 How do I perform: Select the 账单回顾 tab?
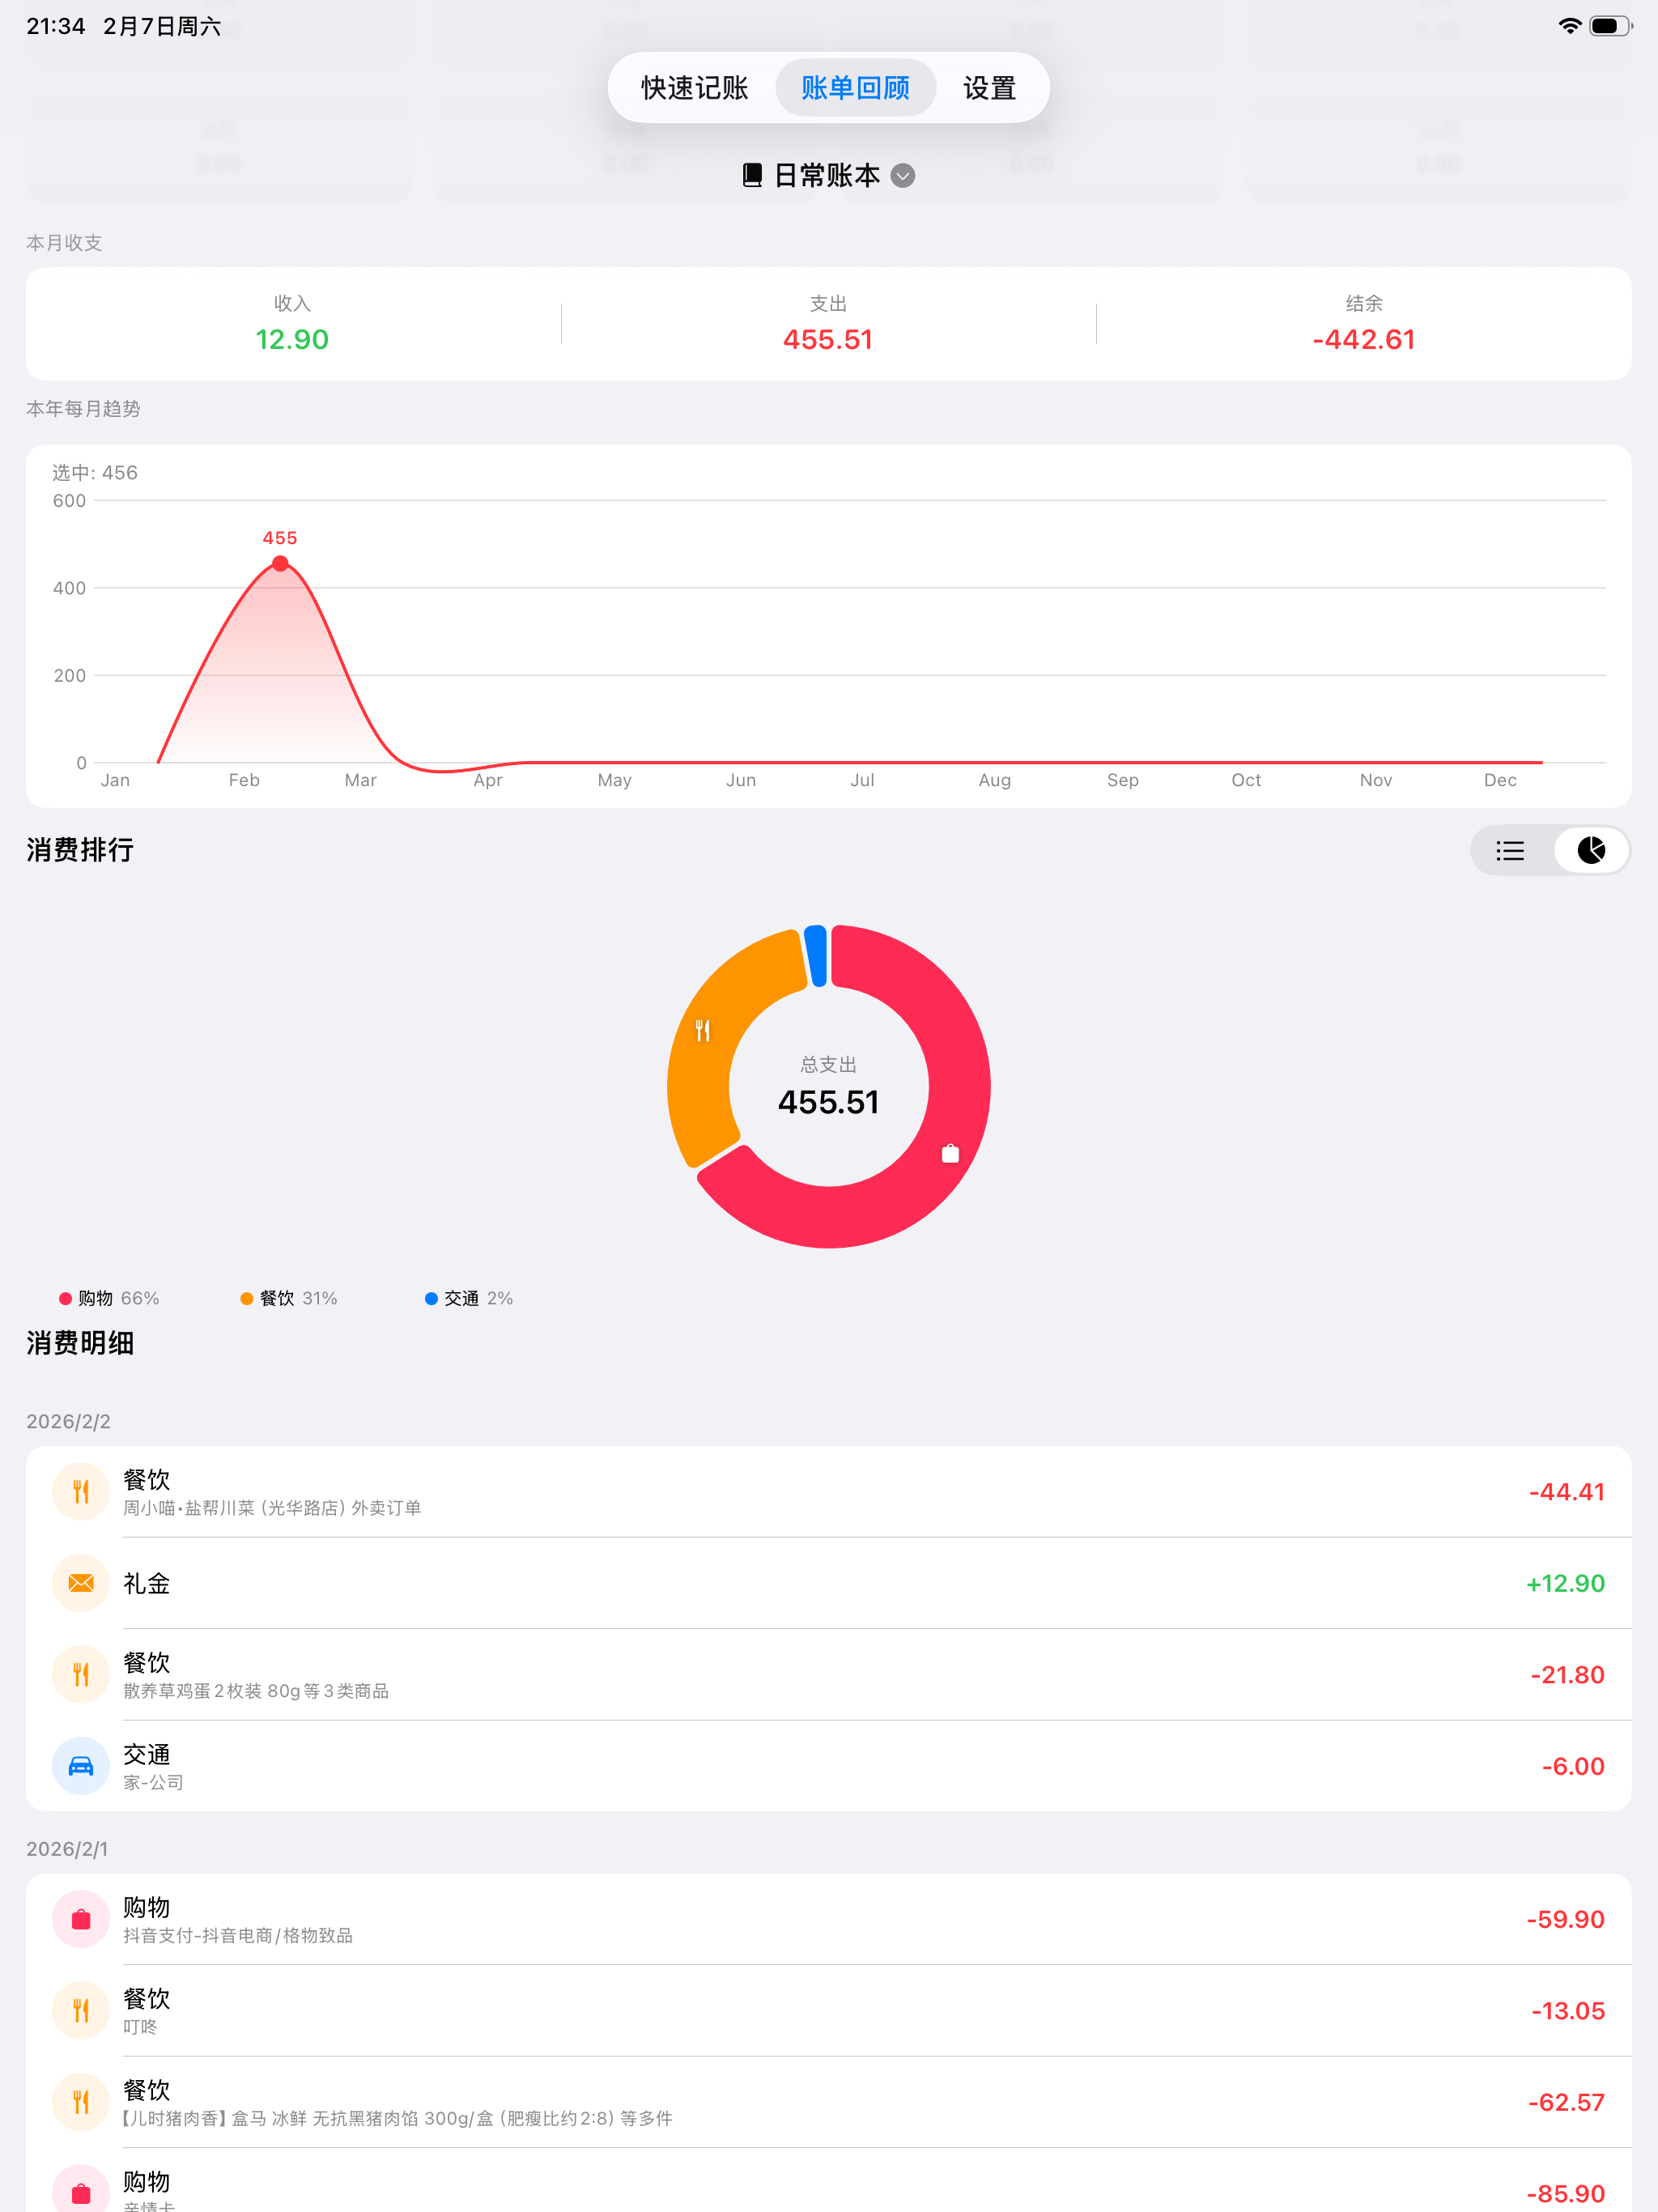[855, 88]
